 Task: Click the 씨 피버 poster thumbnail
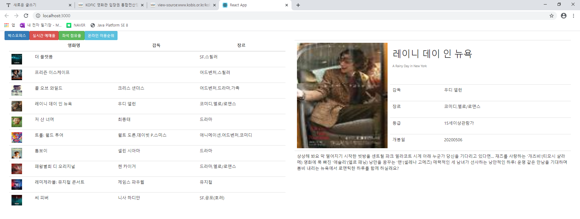pos(17,200)
